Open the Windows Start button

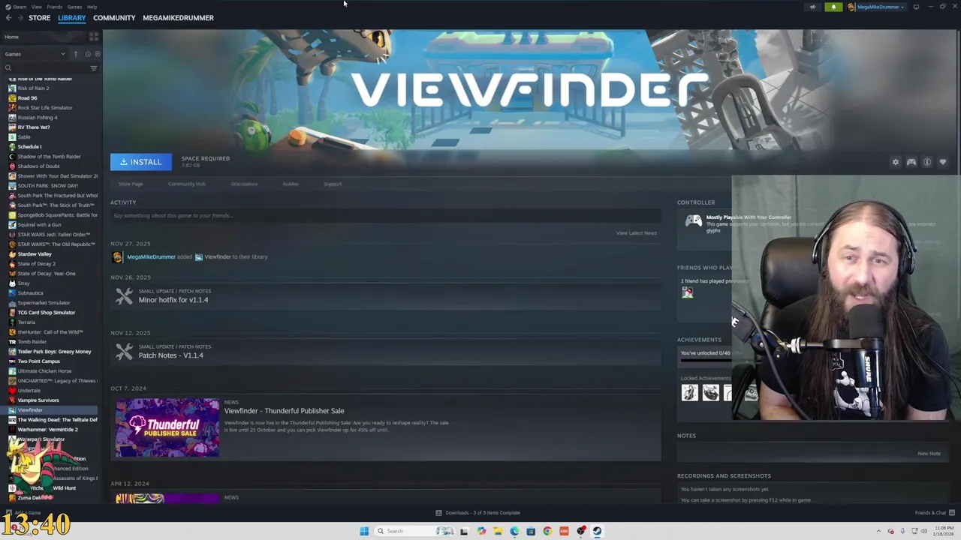[x=364, y=531]
